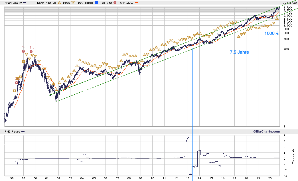
Task: Click the SMA(200) legend text
Action: point(127,3)
